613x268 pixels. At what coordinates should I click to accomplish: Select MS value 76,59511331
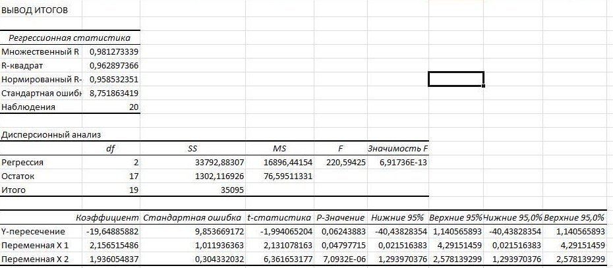tap(279, 176)
